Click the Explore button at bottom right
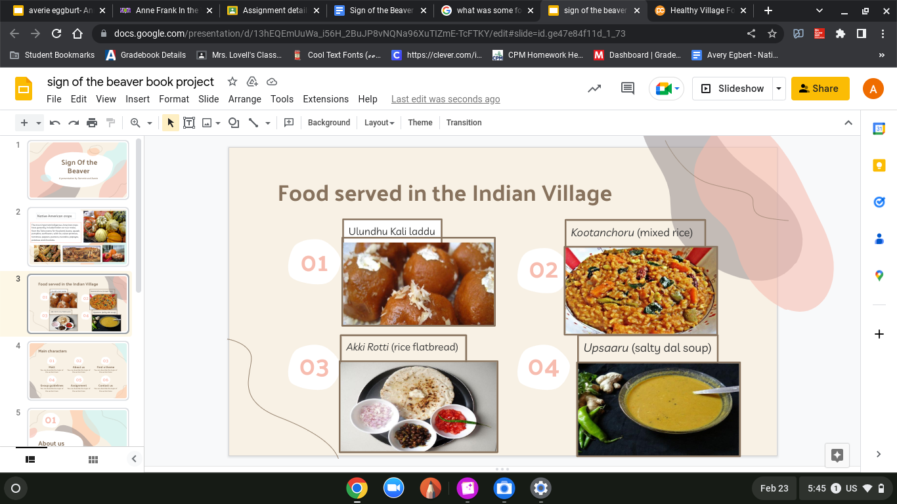897x504 pixels. point(837,455)
